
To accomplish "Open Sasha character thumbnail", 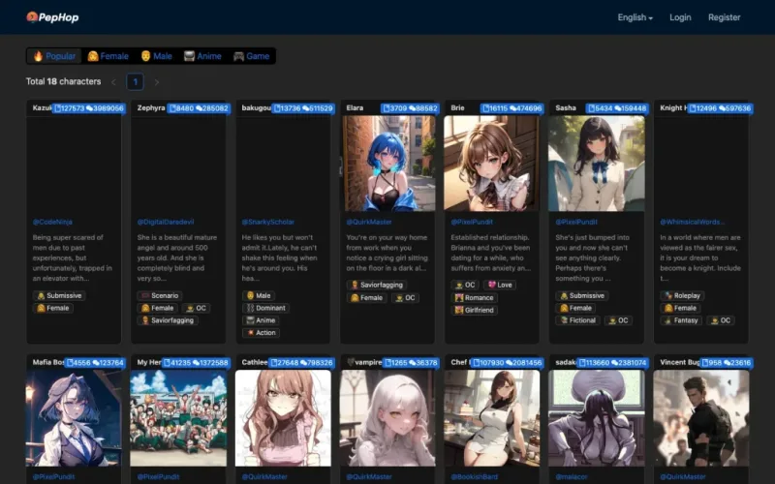I will click(597, 164).
